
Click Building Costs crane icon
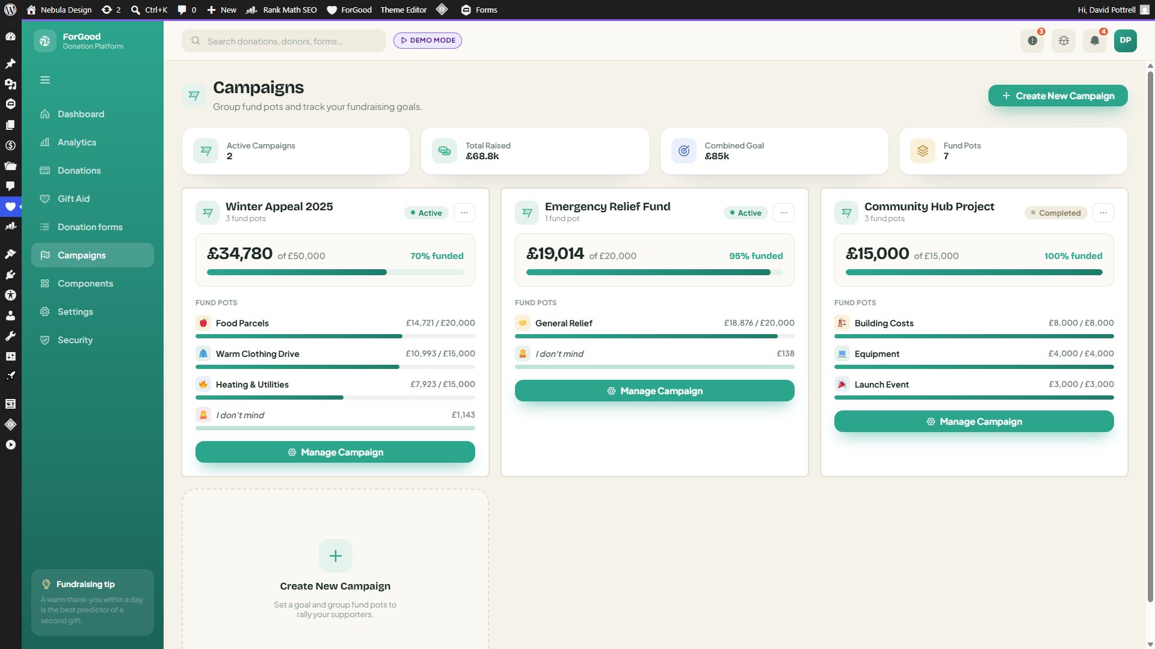842,323
